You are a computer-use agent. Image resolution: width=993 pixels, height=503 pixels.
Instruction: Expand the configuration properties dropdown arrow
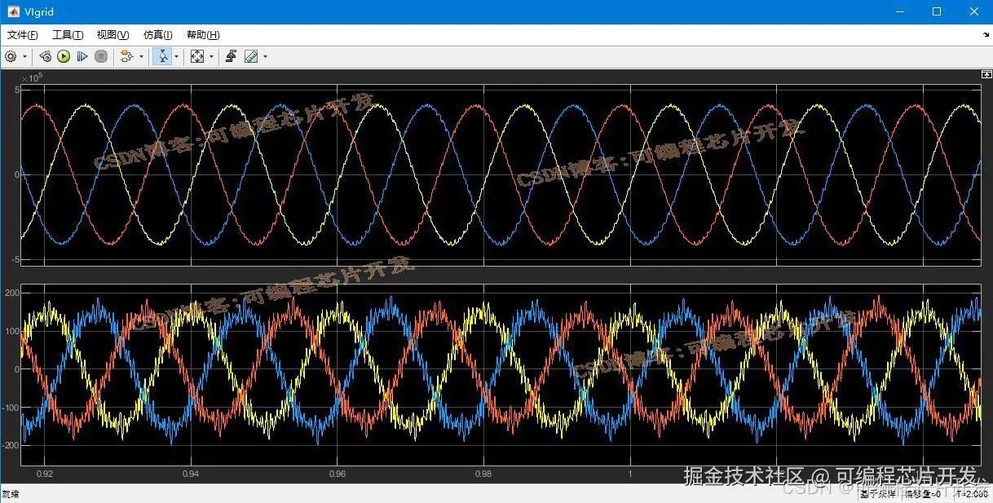pos(24,56)
